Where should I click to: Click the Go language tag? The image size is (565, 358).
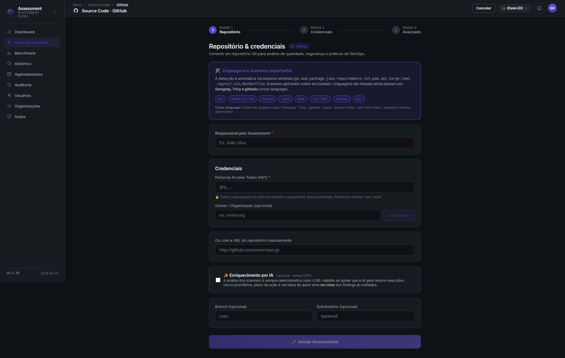(220, 99)
